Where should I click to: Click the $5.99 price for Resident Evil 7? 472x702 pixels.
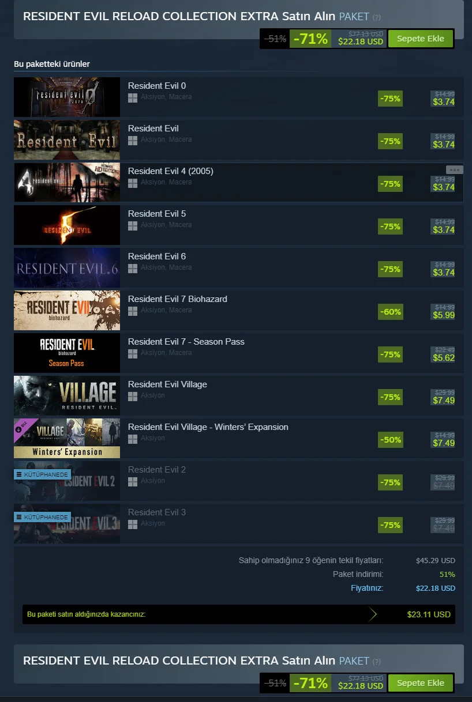point(444,315)
